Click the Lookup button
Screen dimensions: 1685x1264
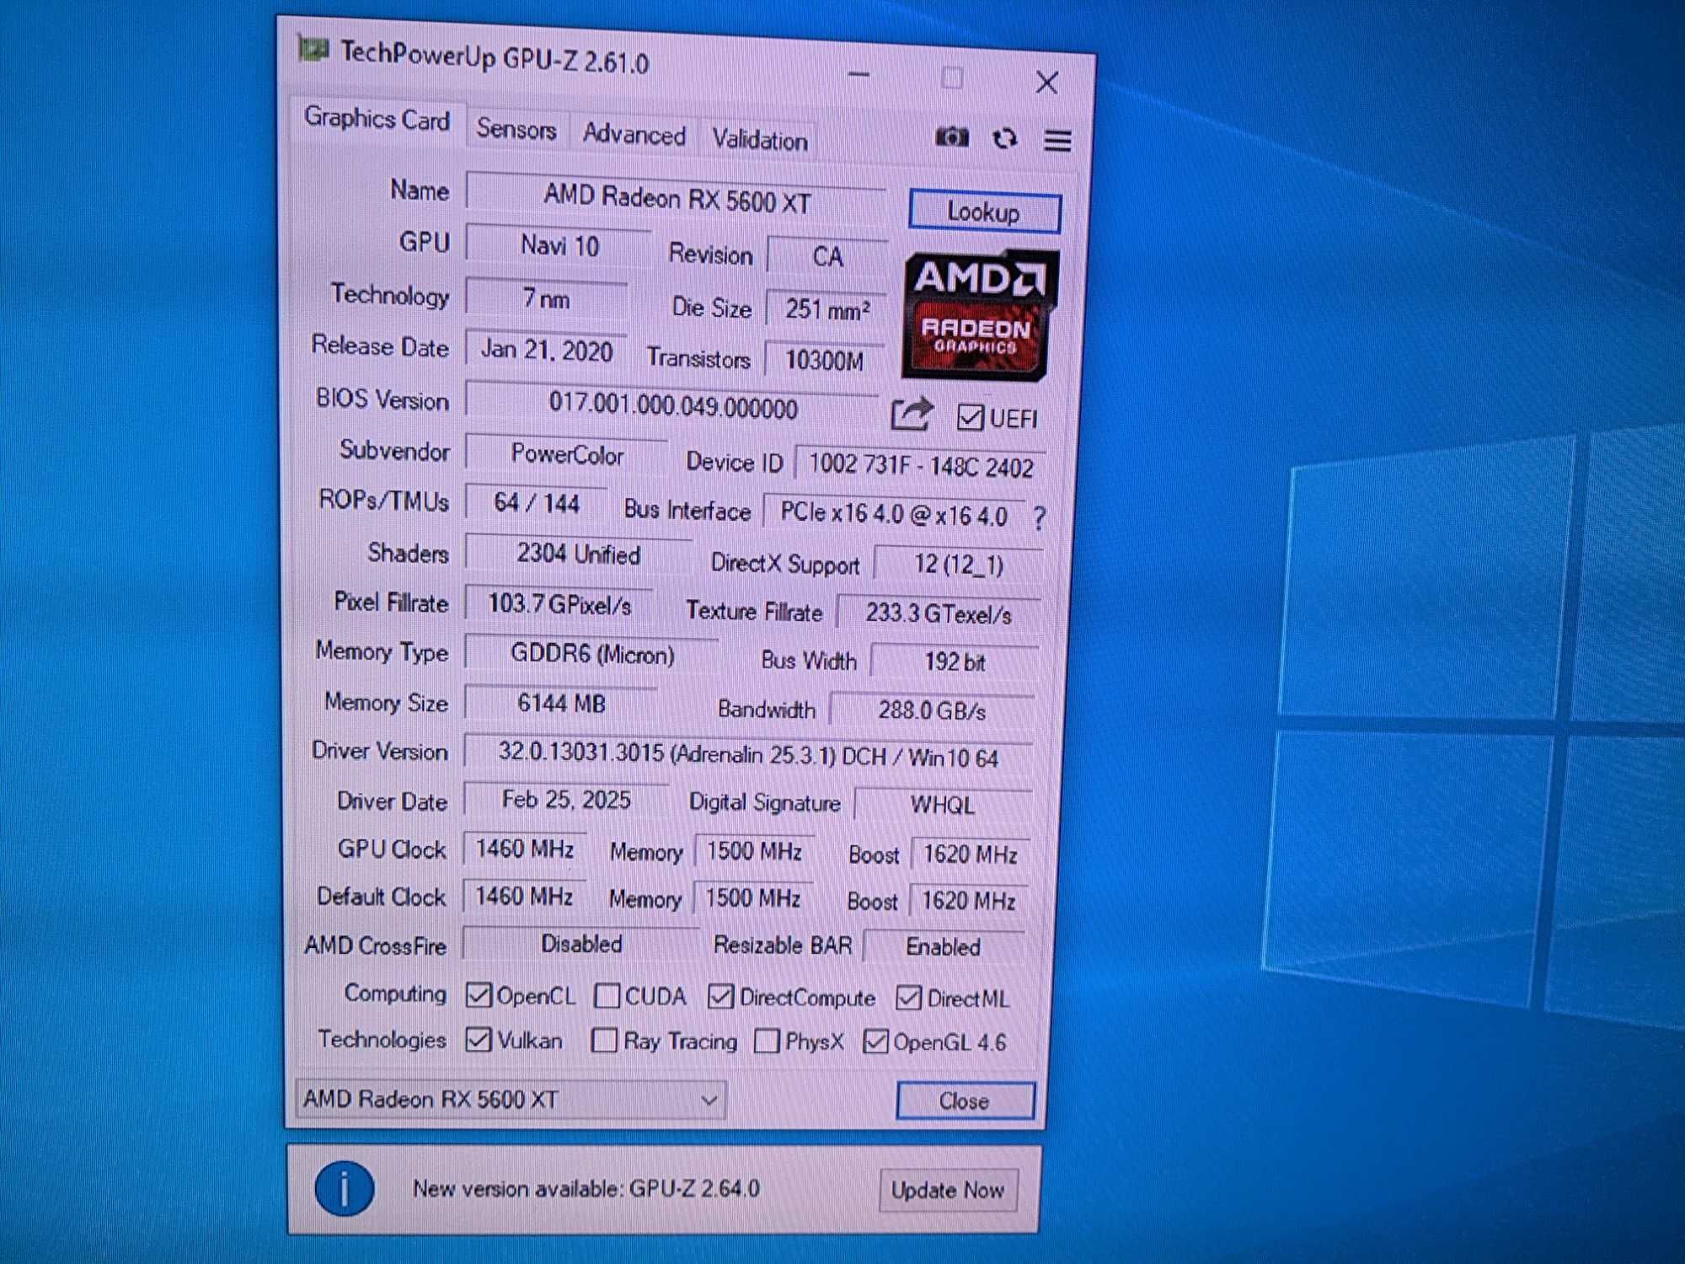point(983,212)
